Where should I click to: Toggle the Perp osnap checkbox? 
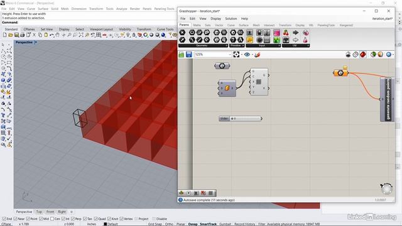pyautogui.click(x=73, y=219)
